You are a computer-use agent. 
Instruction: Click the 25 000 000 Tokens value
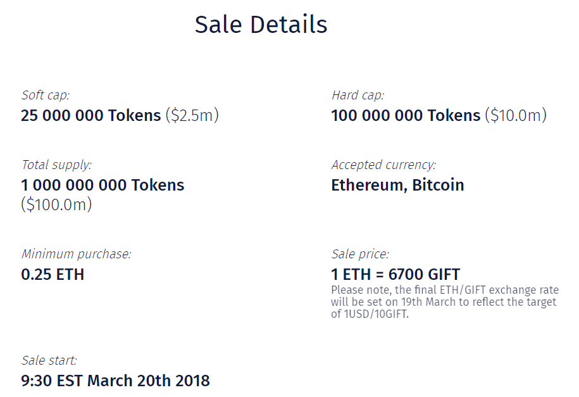(91, 115)
